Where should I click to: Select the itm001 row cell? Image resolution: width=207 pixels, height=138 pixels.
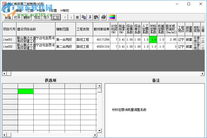pyautogui.click(x=9, y=40)
